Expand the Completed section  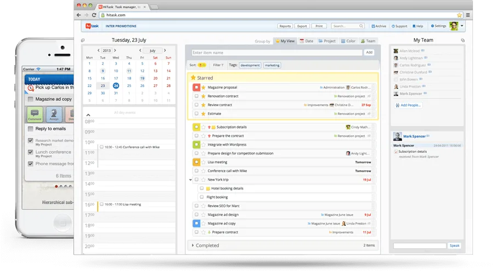[x=193, y=245]
